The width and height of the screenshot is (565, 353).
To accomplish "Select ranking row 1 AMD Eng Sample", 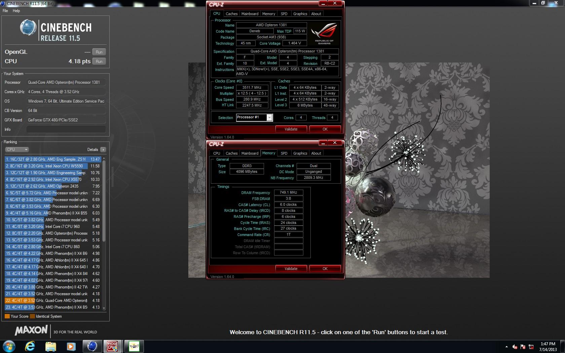I will [x=53, y=159].
